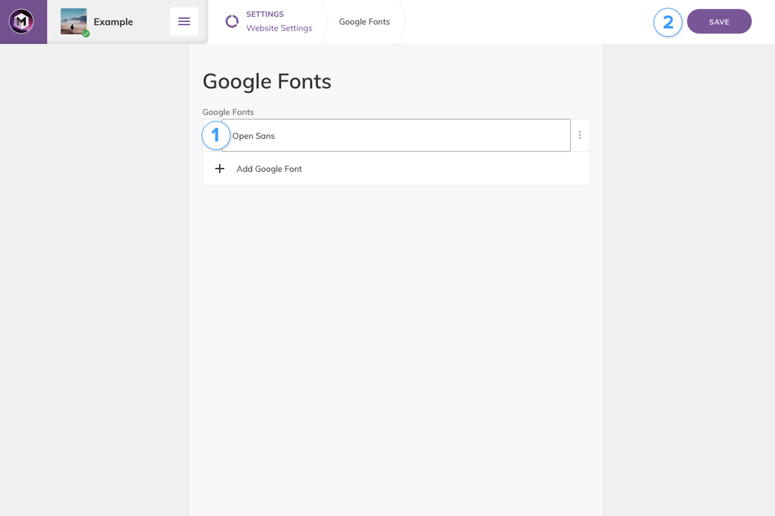
Task: Select the Google Fonts breadcrumb tab
Action: [x=364, y=21]
